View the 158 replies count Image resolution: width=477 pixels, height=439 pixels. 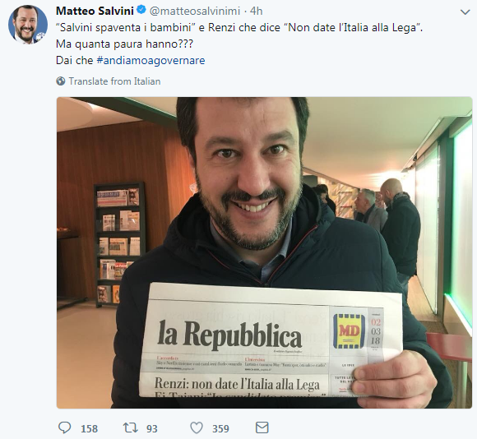click(89, 428)
